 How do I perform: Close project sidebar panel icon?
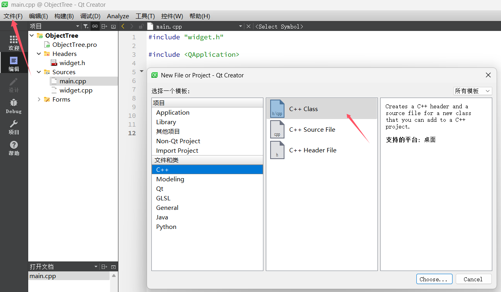pyautogui.click(x=113, y=26)
